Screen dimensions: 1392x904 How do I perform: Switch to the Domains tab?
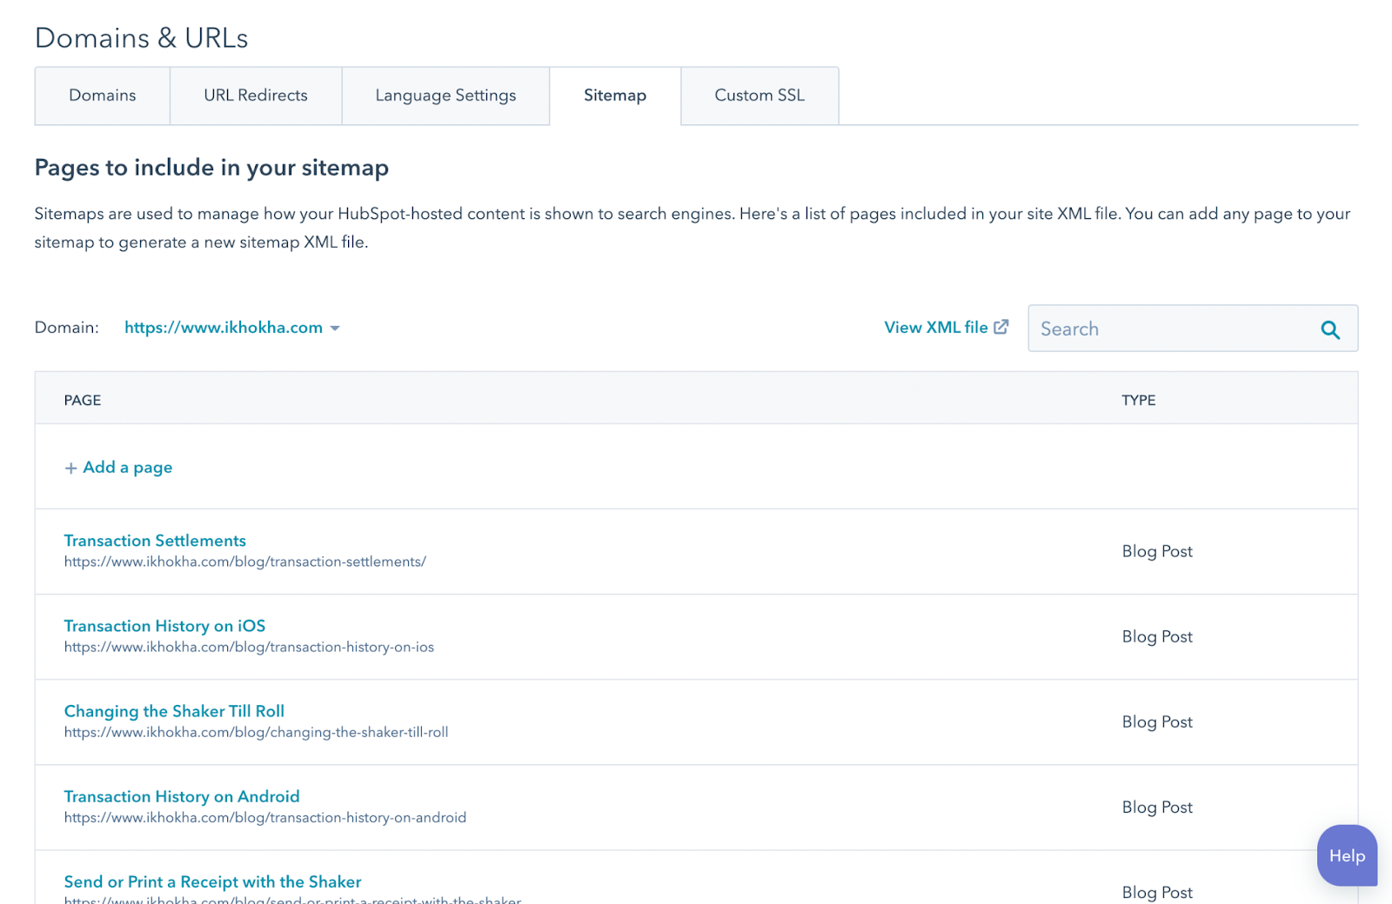(x=103, y=96)
